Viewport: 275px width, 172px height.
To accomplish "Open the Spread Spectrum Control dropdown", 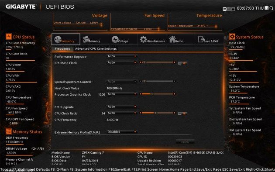I will [122, 81].
